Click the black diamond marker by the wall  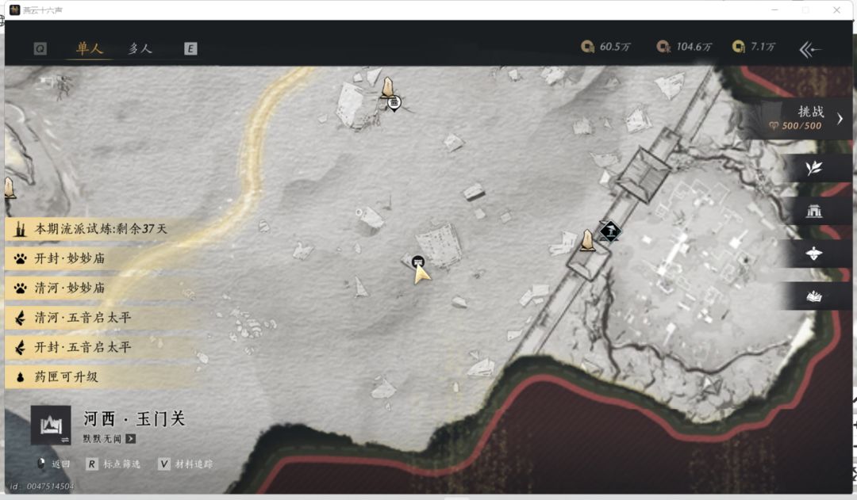click(x=610, y=231)
